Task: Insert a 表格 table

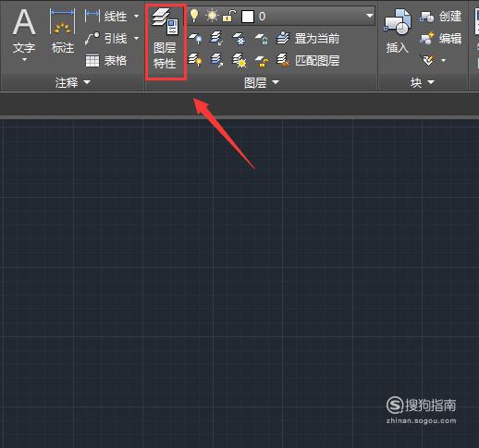Action: tap(106, 60)
